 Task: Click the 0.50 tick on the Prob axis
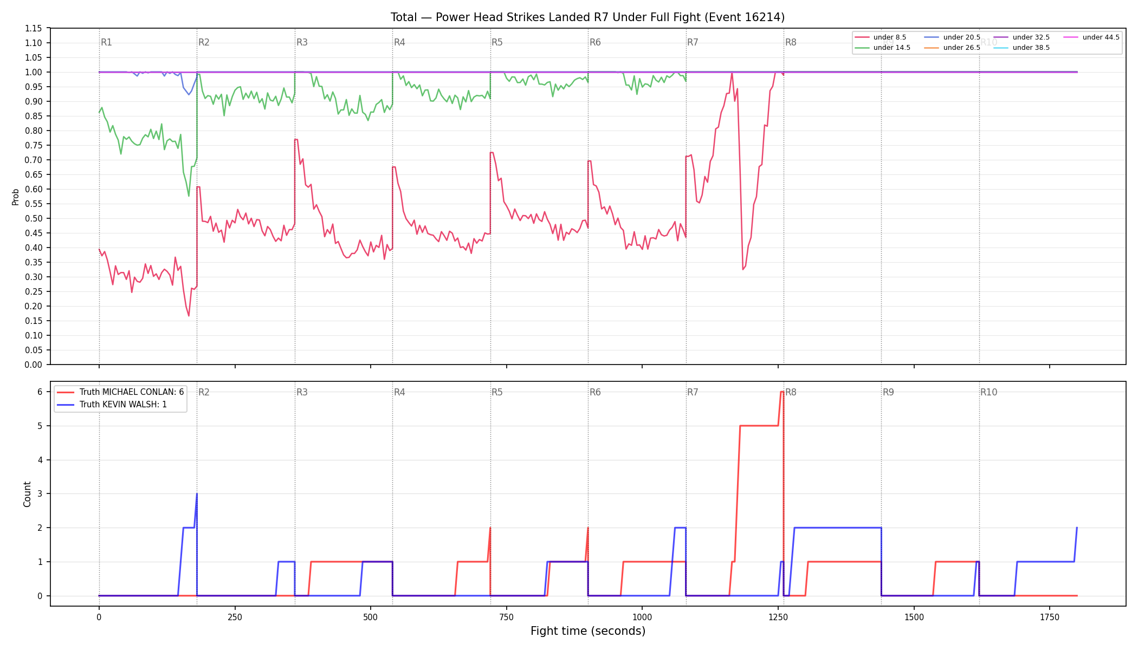click(34, 218)
